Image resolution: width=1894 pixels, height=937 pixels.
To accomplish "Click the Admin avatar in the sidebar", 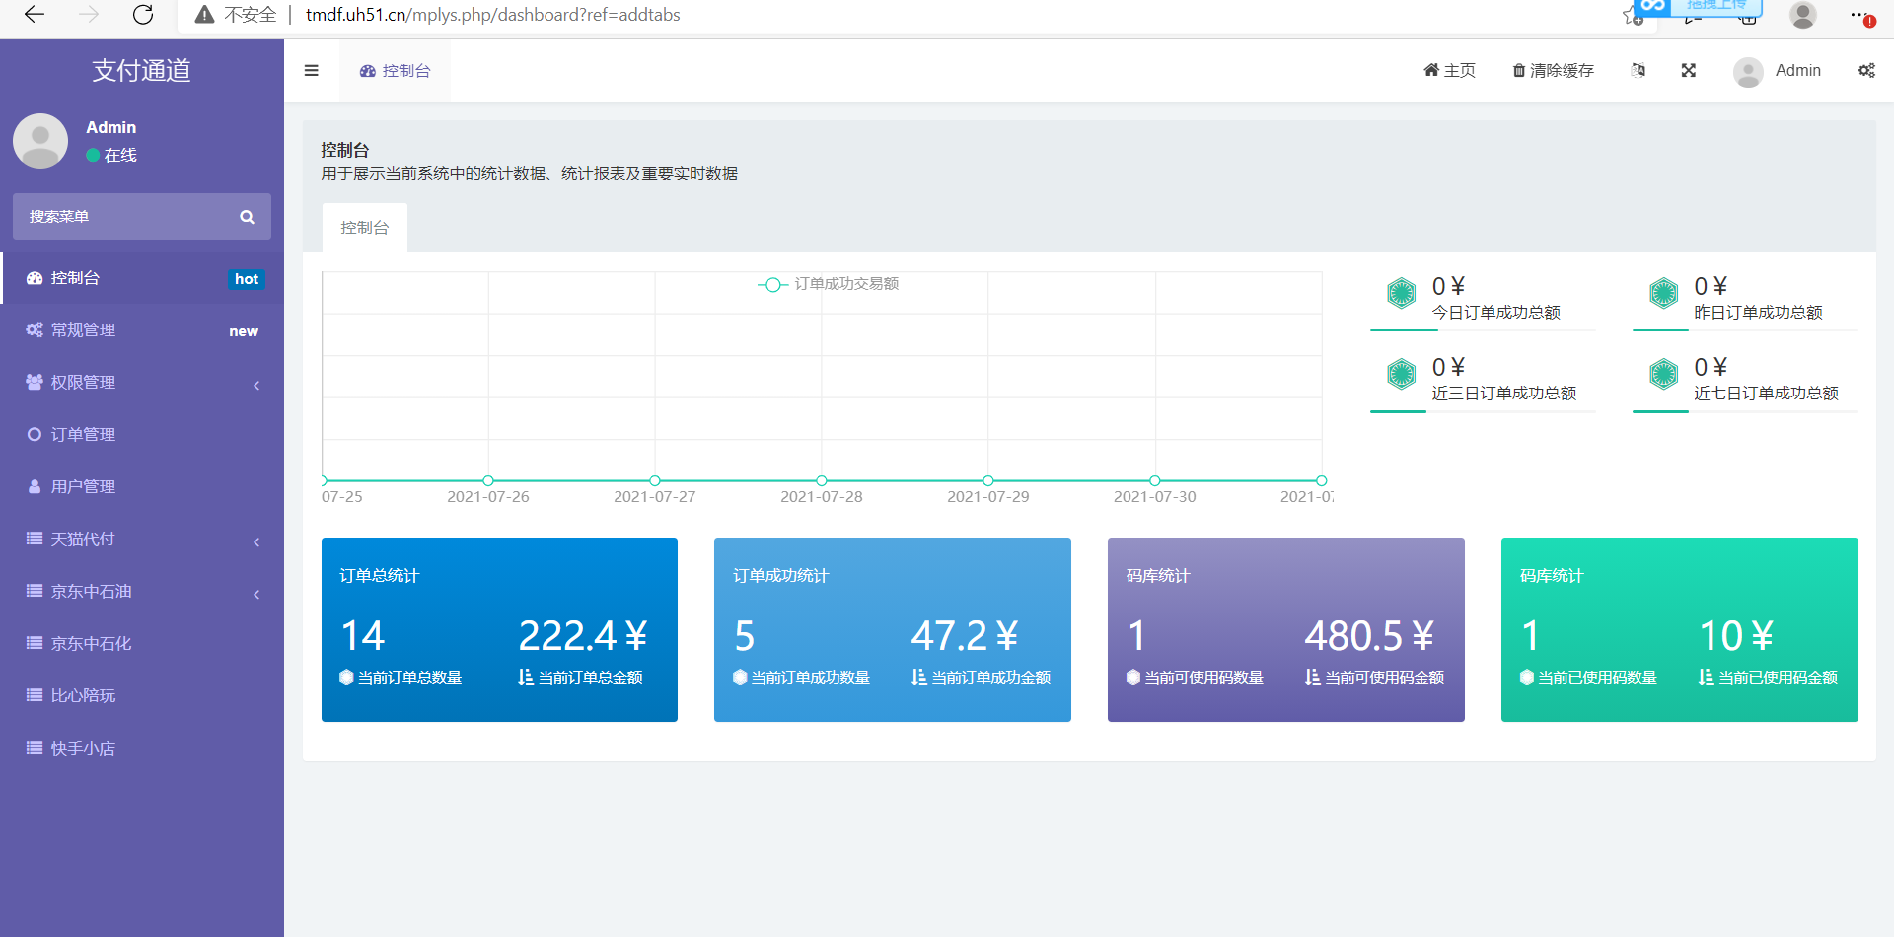I will (40, 141).
